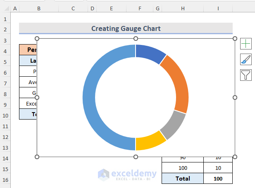Screen dimensions: 255x188
Task: Select column I header
Action: 218,8
